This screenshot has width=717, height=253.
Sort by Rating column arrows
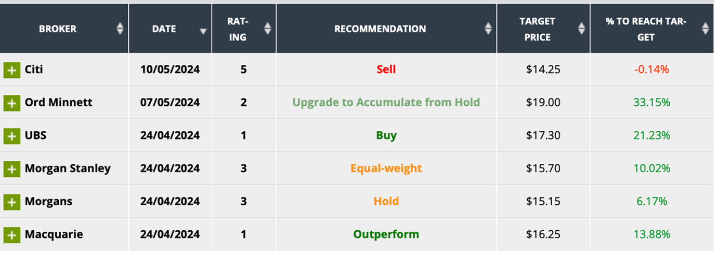coord(268,29)
